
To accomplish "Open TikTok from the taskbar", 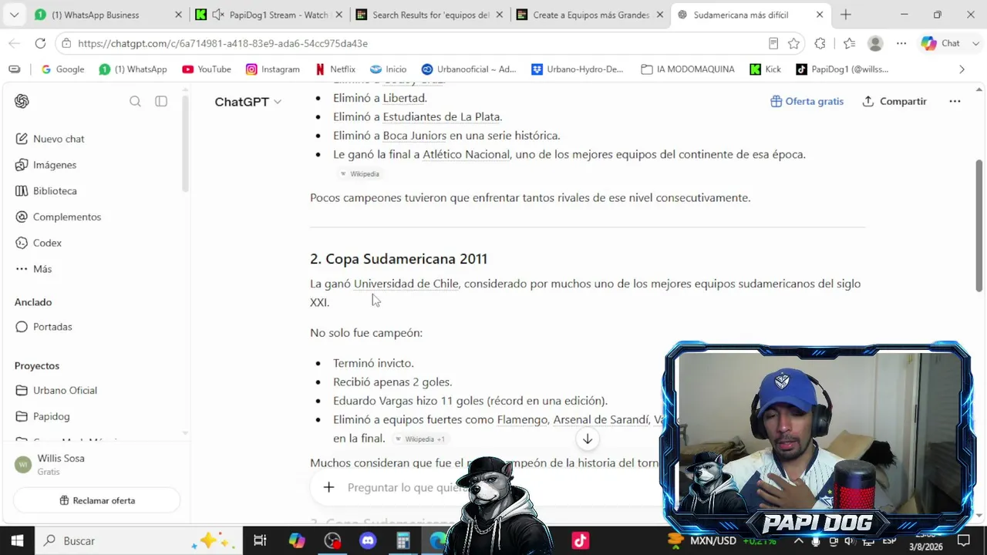I will tap(581, 540).
